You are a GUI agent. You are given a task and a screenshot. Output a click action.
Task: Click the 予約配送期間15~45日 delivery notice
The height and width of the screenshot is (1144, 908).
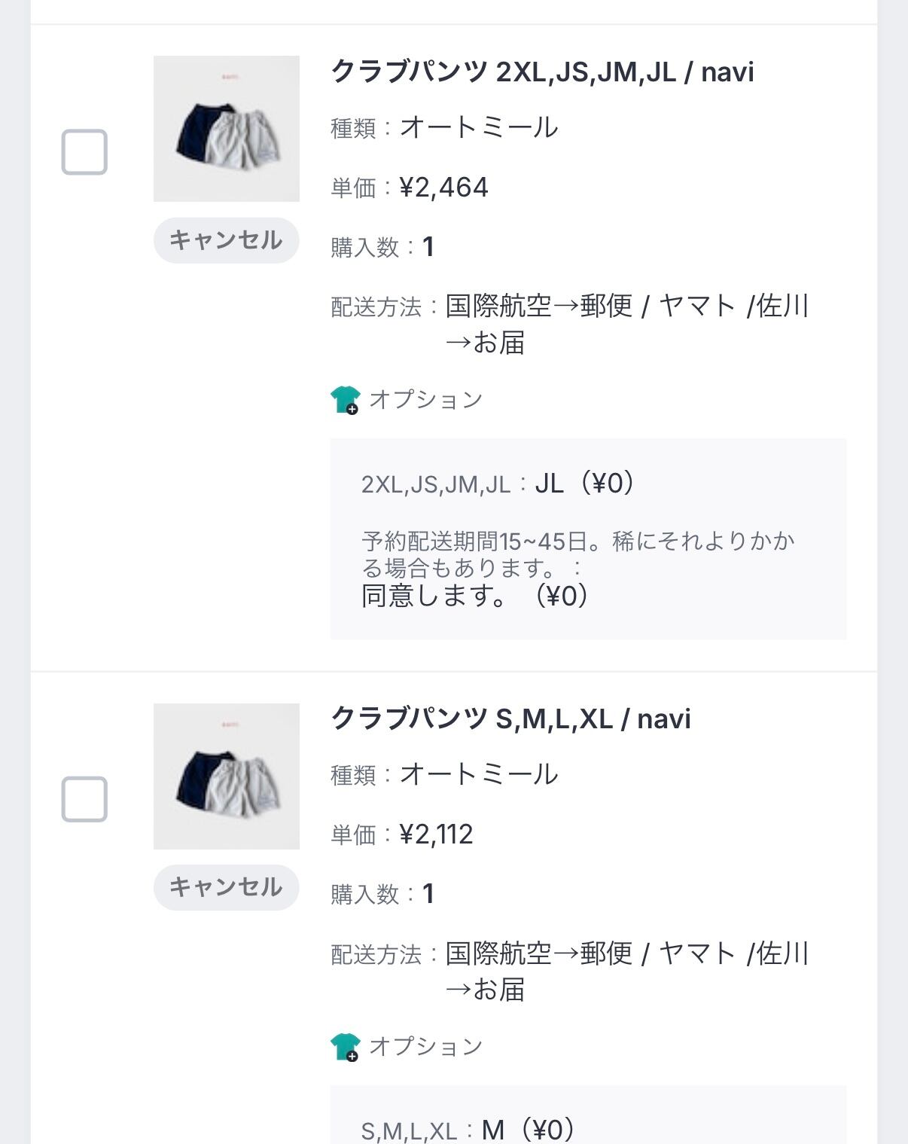(x=577, y=554)
